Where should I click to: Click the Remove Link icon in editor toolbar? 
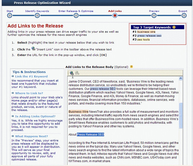[77, 73]
